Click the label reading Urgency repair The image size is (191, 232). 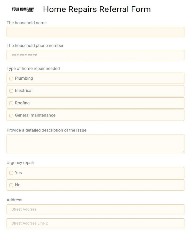[x=20, y=163]
